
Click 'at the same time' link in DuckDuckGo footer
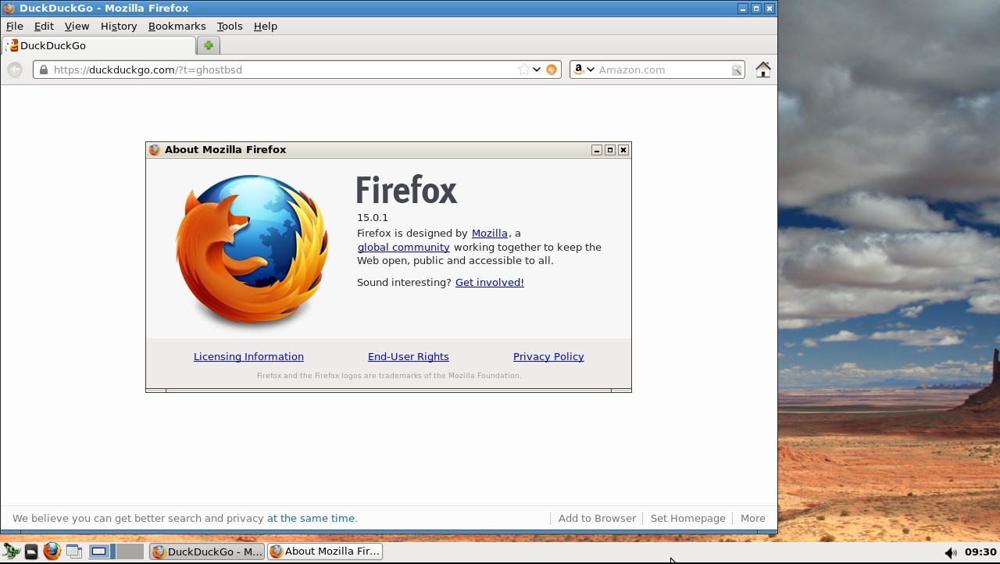pyautogui.click(x=311, y=518)
